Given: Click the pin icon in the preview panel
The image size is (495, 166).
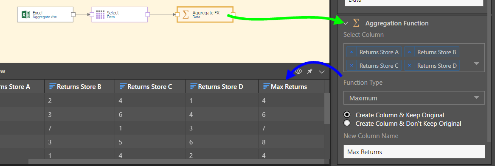Looking at the screenshot, I should [x=309, y=72].
